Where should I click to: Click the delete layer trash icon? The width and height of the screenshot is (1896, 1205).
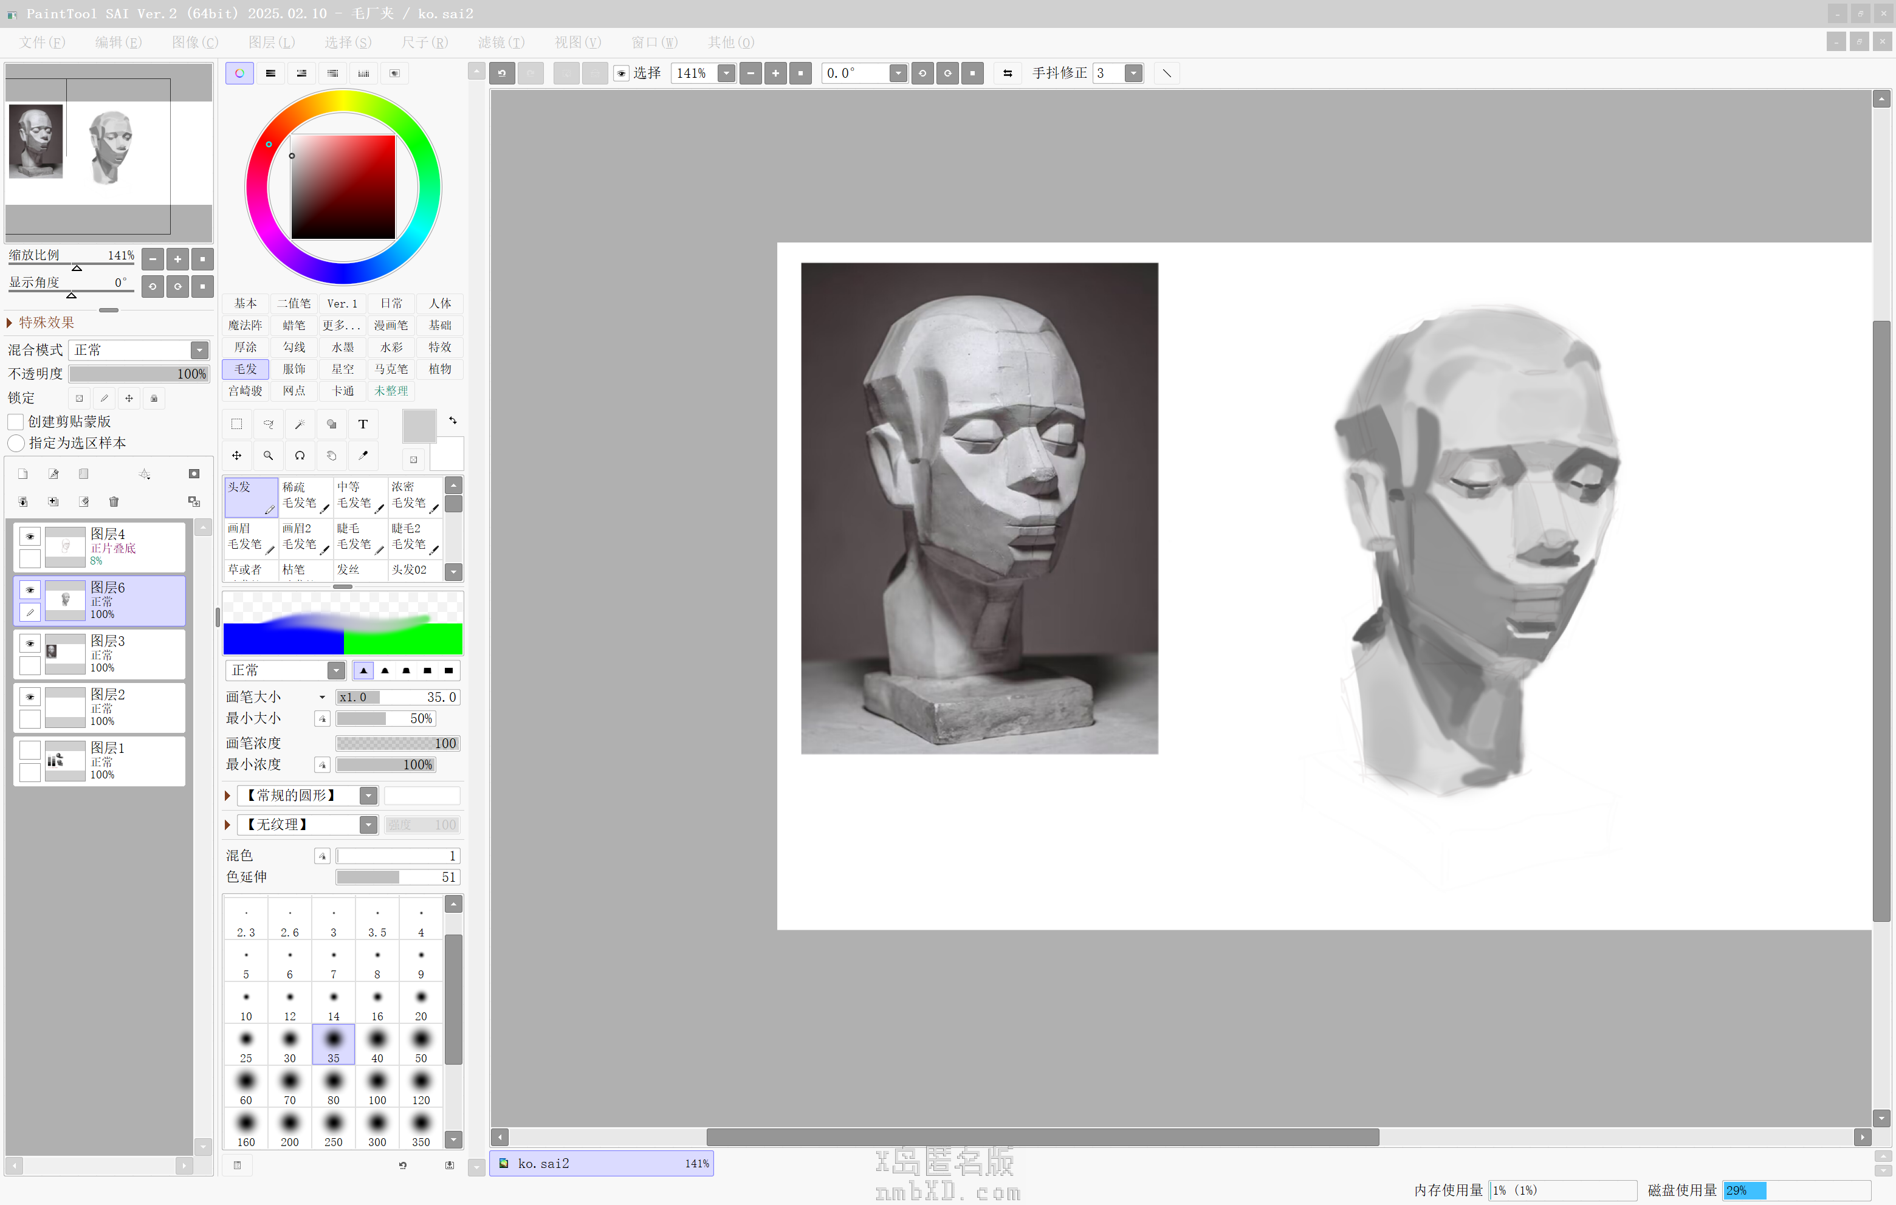tap(114, 502)
